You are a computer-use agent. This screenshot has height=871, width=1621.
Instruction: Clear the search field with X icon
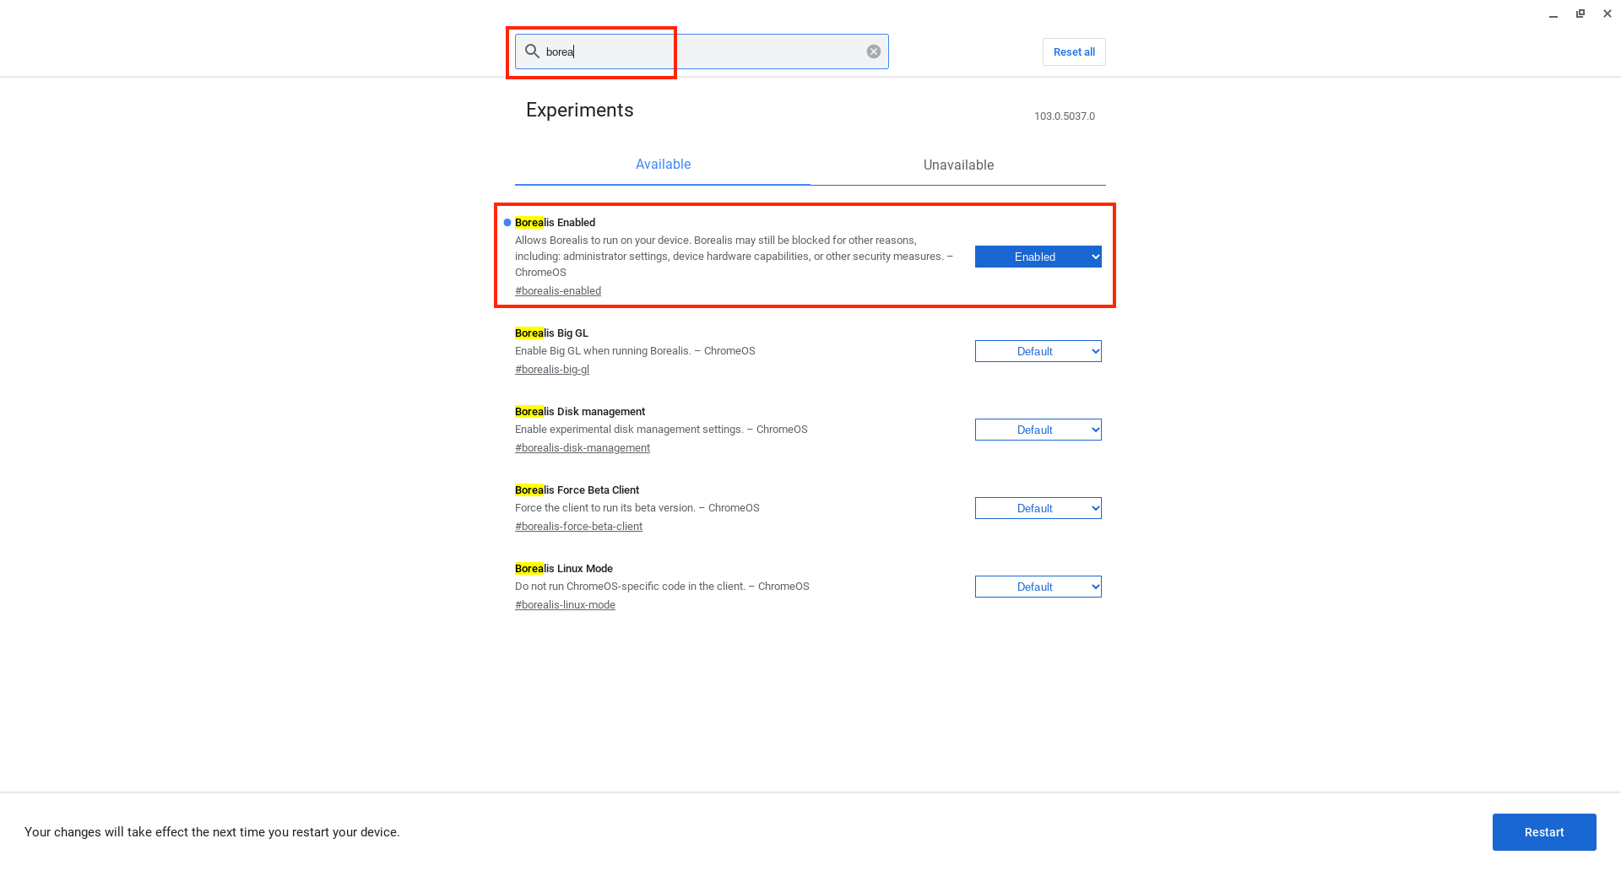[874, 51]
